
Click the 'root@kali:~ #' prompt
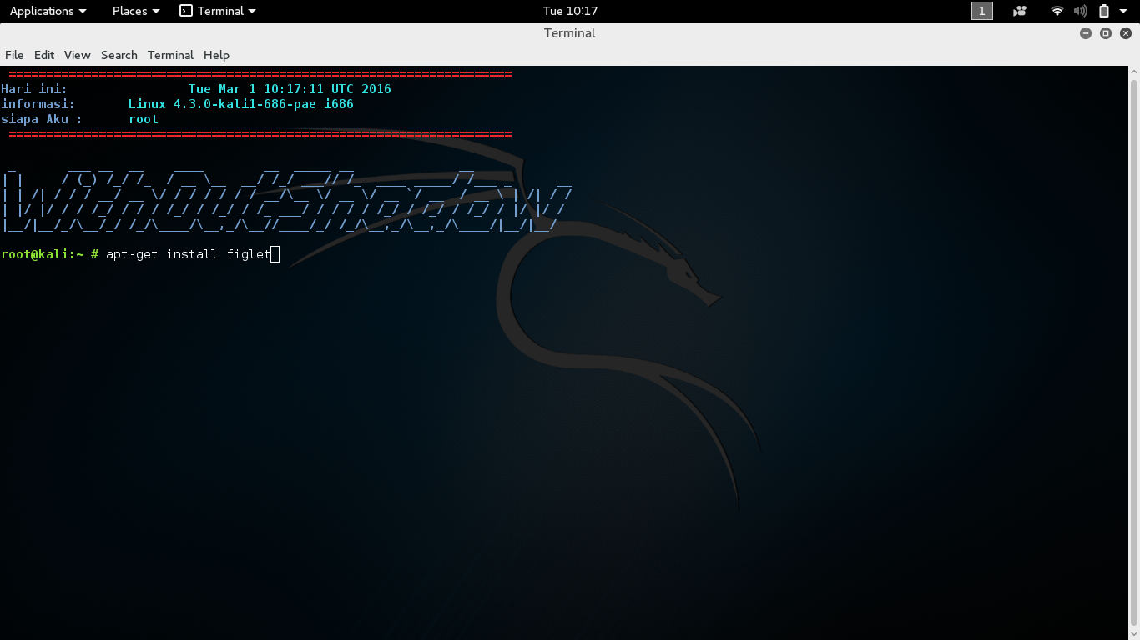click(x=50, y=254)
